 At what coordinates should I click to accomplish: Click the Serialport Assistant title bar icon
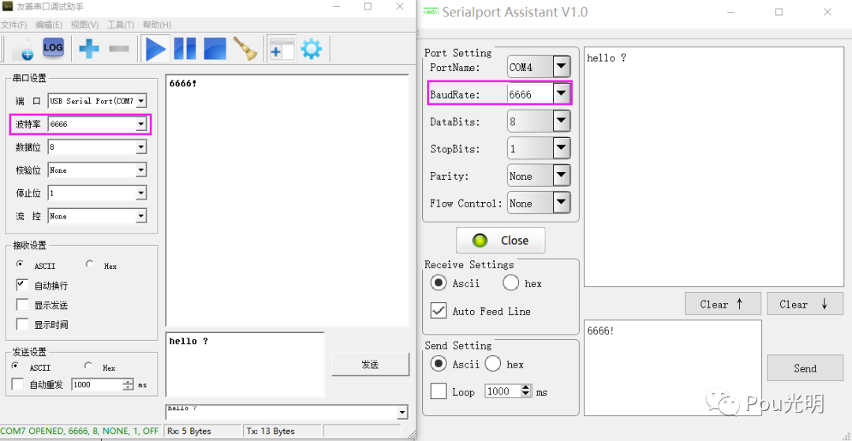click(x=431, y=11)
